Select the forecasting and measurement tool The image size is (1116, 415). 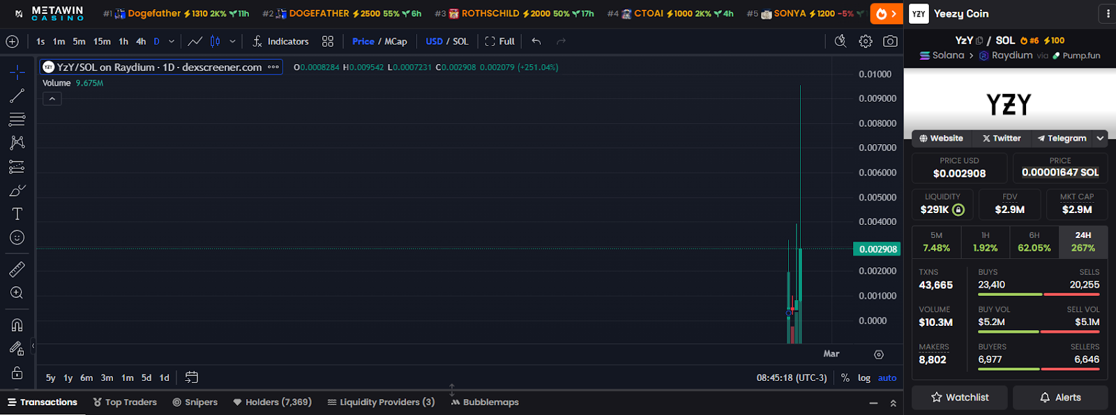point(17,166)
